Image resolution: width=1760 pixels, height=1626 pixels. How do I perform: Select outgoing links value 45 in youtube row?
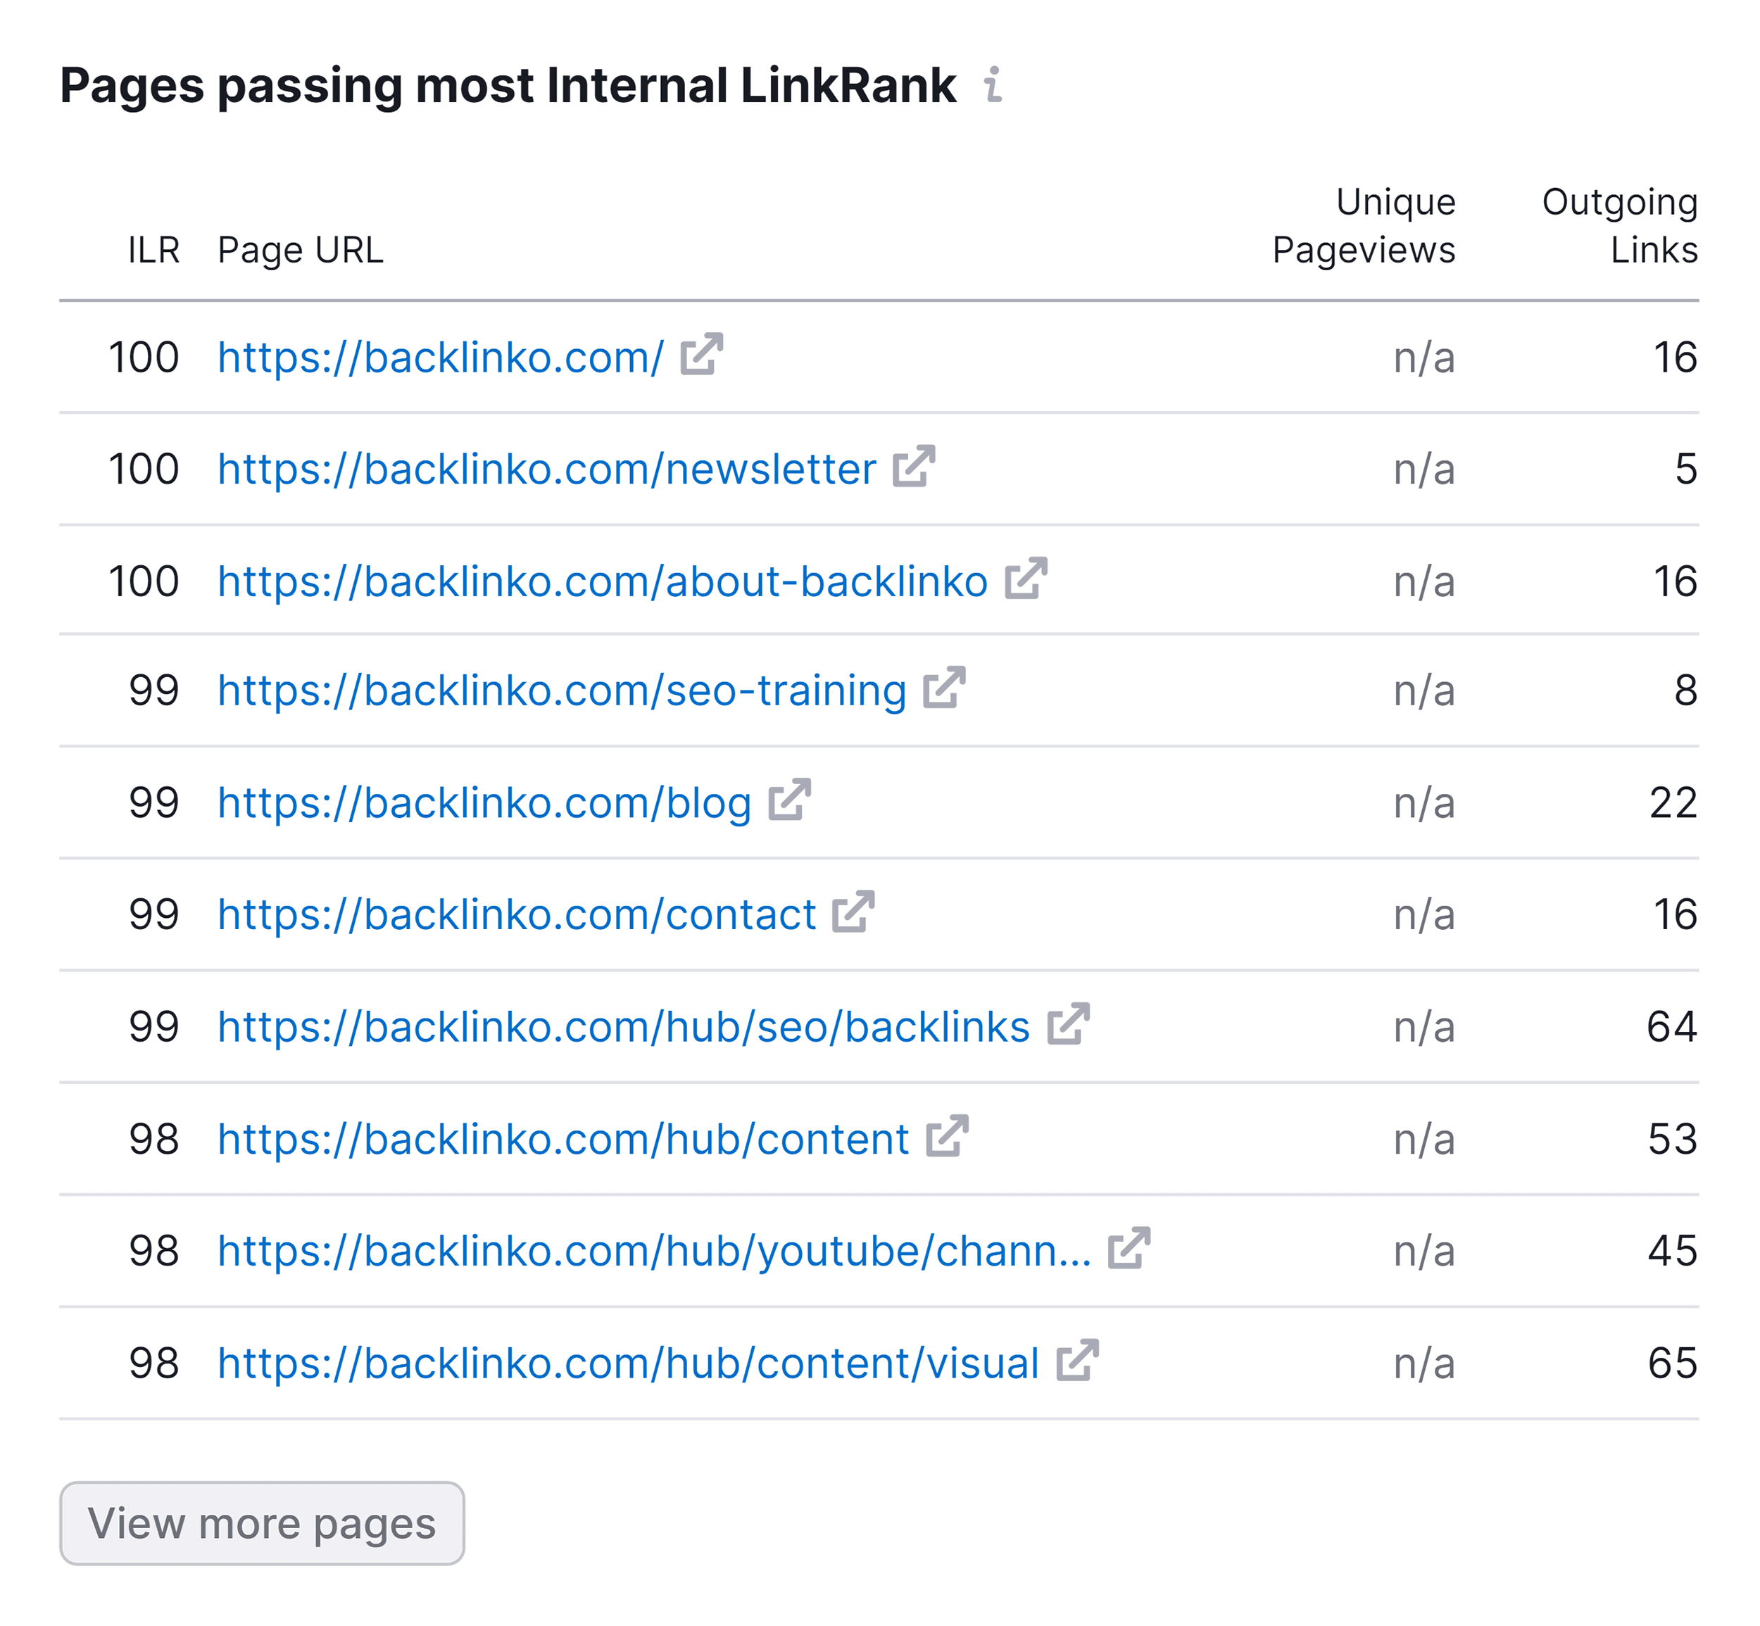point(1673,1252)
